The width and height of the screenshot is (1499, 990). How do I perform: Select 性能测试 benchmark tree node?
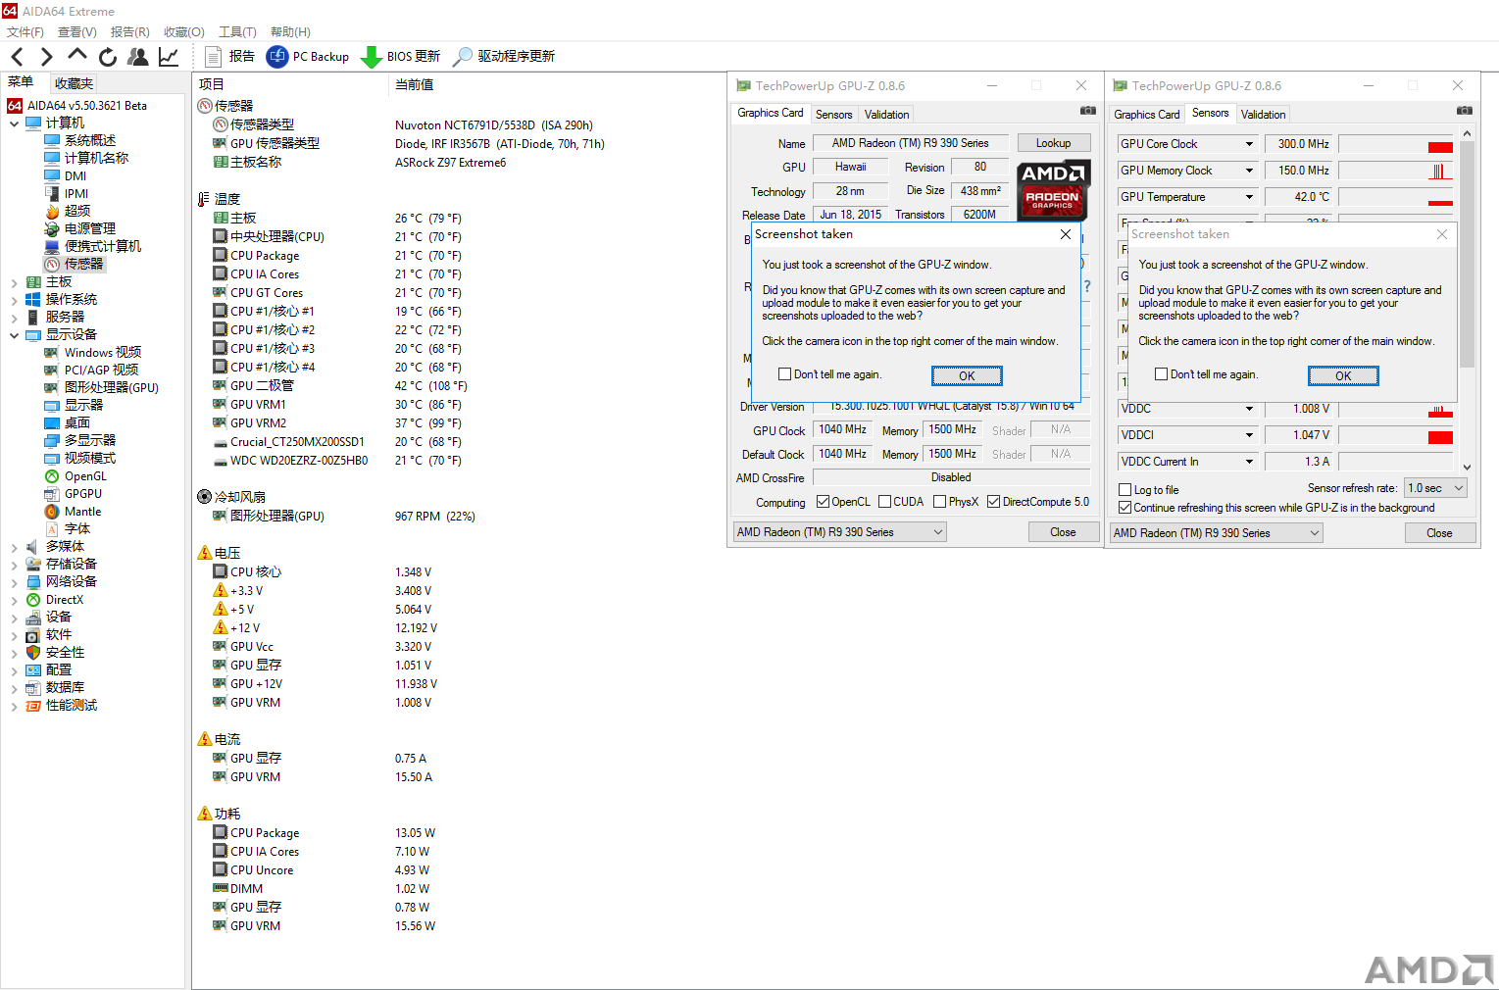[x=62, y=706]
